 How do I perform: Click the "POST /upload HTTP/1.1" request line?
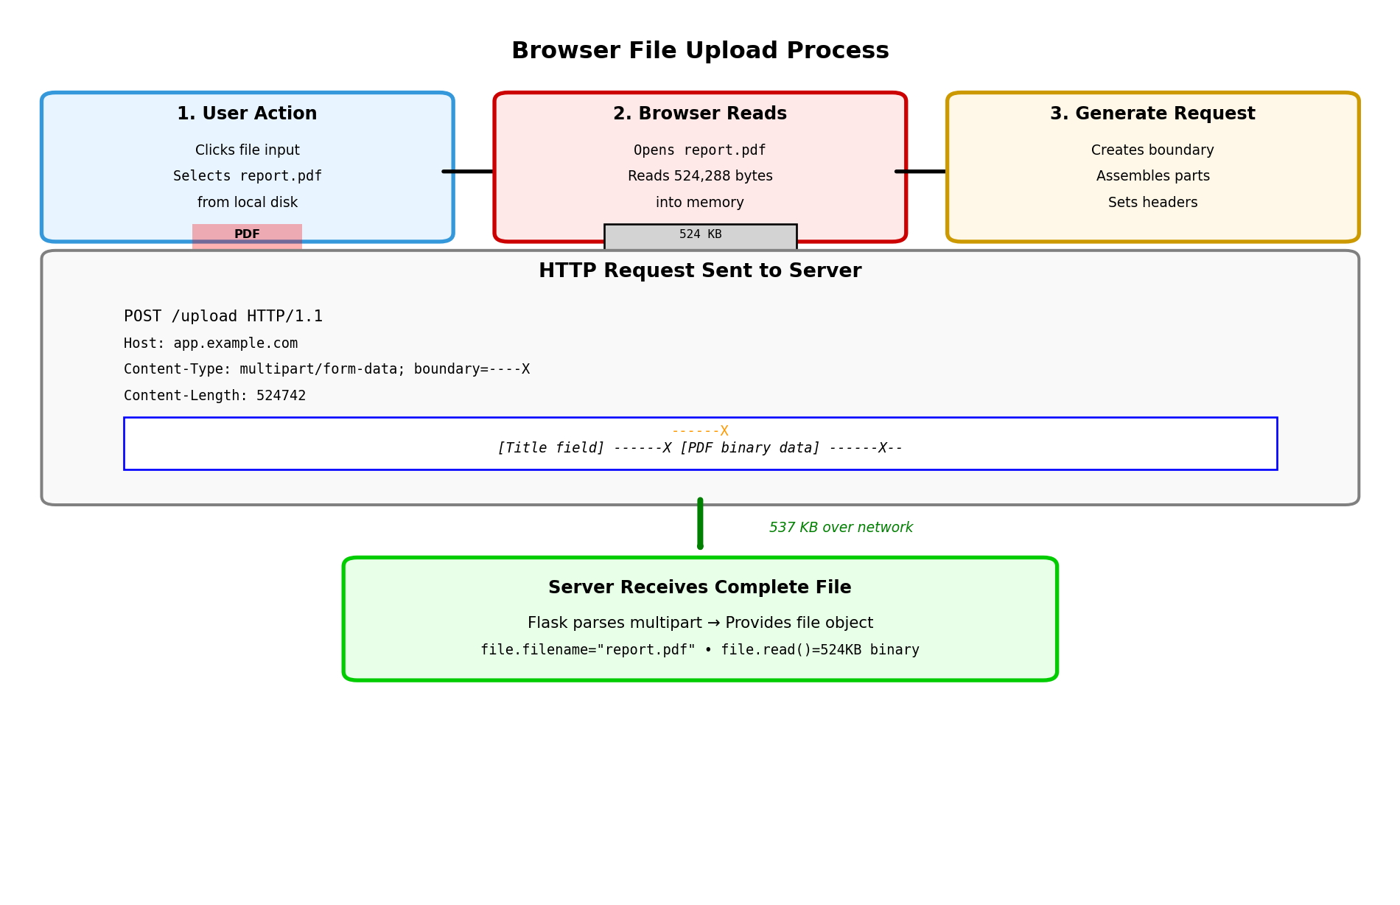(223, 316)
